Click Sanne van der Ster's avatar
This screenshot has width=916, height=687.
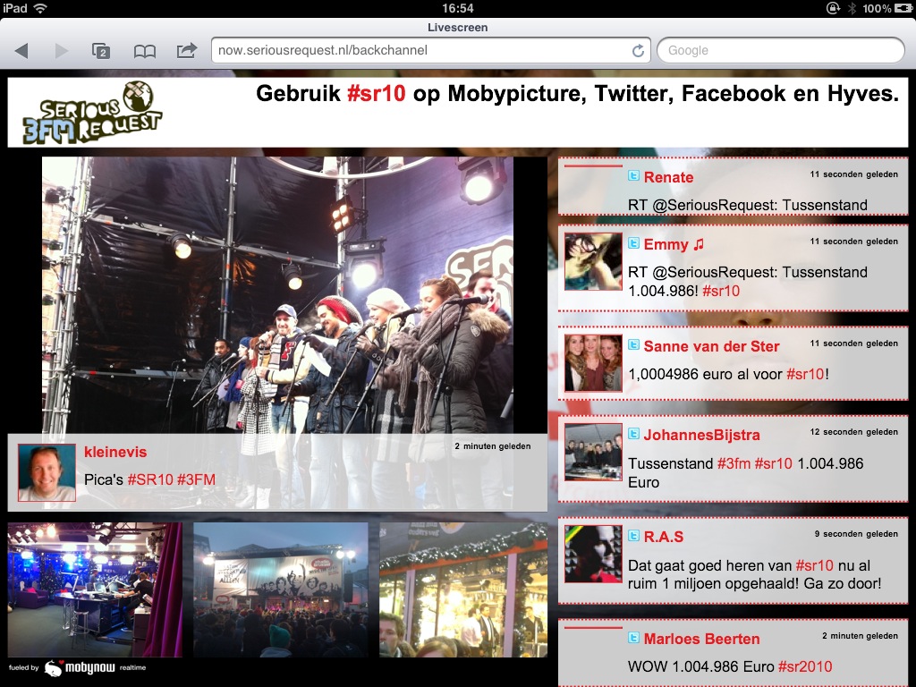592,363
